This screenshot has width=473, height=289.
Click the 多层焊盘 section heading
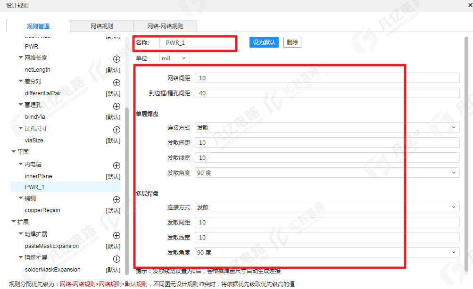[147, 194]
